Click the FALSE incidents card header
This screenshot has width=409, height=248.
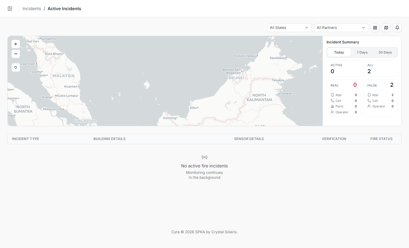click(x=380, y=85)
